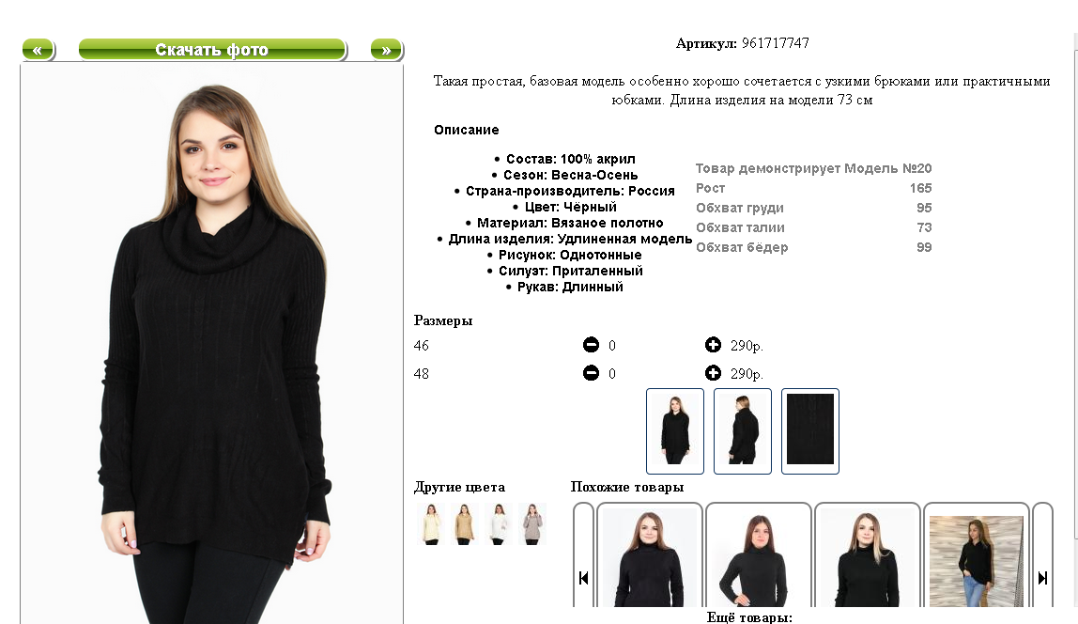Select fabric close-up thumbnail
Viewport: 1078px width, 624px height.
point(809,431)
